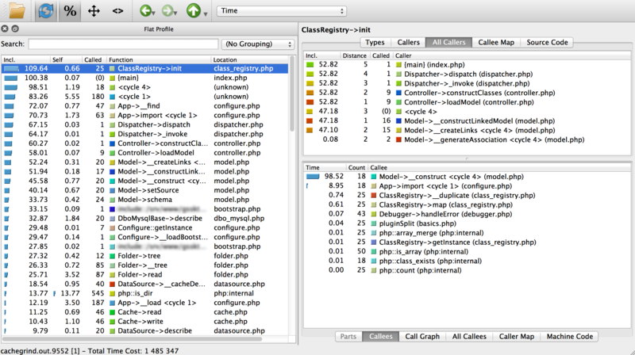The height and width of the screenshot is (355, 635).
Task: Open a profile file with the folder icon
Action: pos(17,10)
